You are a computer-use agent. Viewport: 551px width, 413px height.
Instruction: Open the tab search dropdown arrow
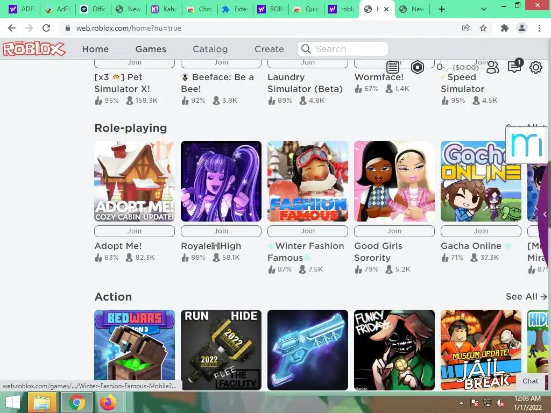coord(484,9)
